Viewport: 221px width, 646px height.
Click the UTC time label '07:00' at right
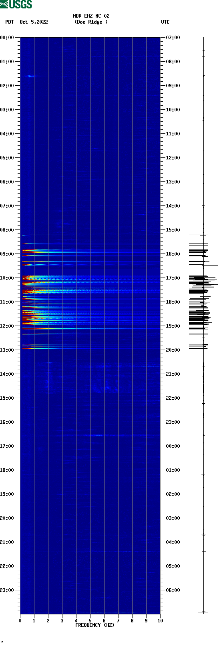173,38
